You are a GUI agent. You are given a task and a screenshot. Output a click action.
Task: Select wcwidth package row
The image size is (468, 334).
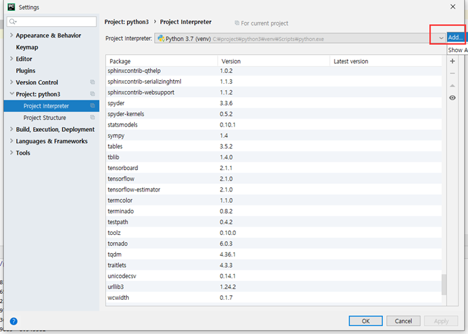274,297
